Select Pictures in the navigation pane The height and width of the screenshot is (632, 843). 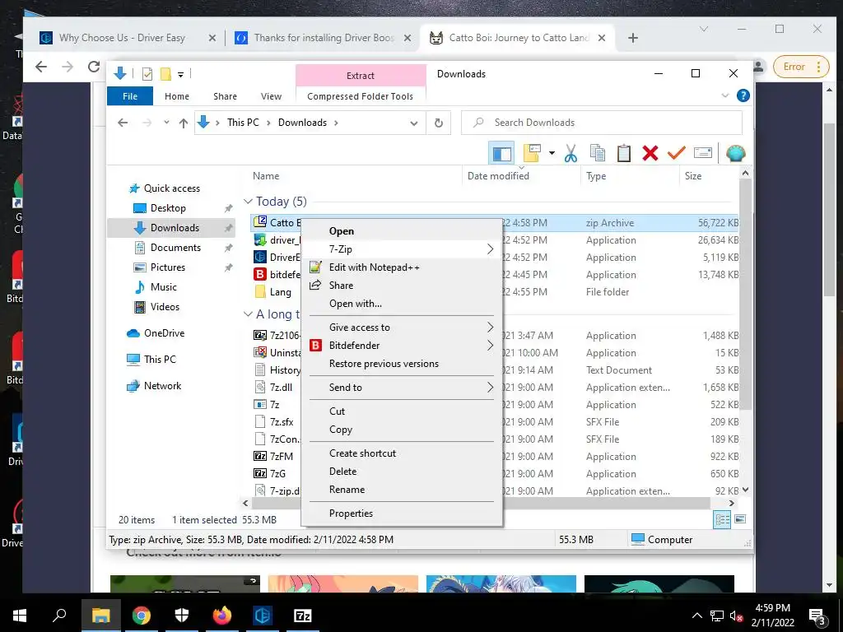coord(167,267)
